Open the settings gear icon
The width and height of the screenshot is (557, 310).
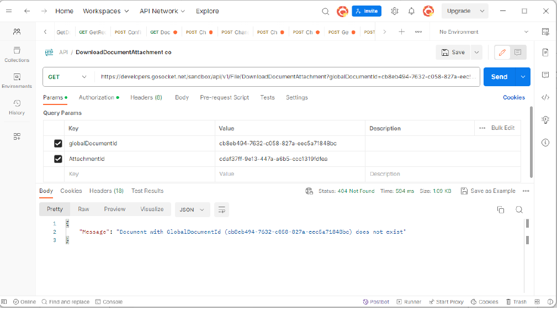coord(394,11)
